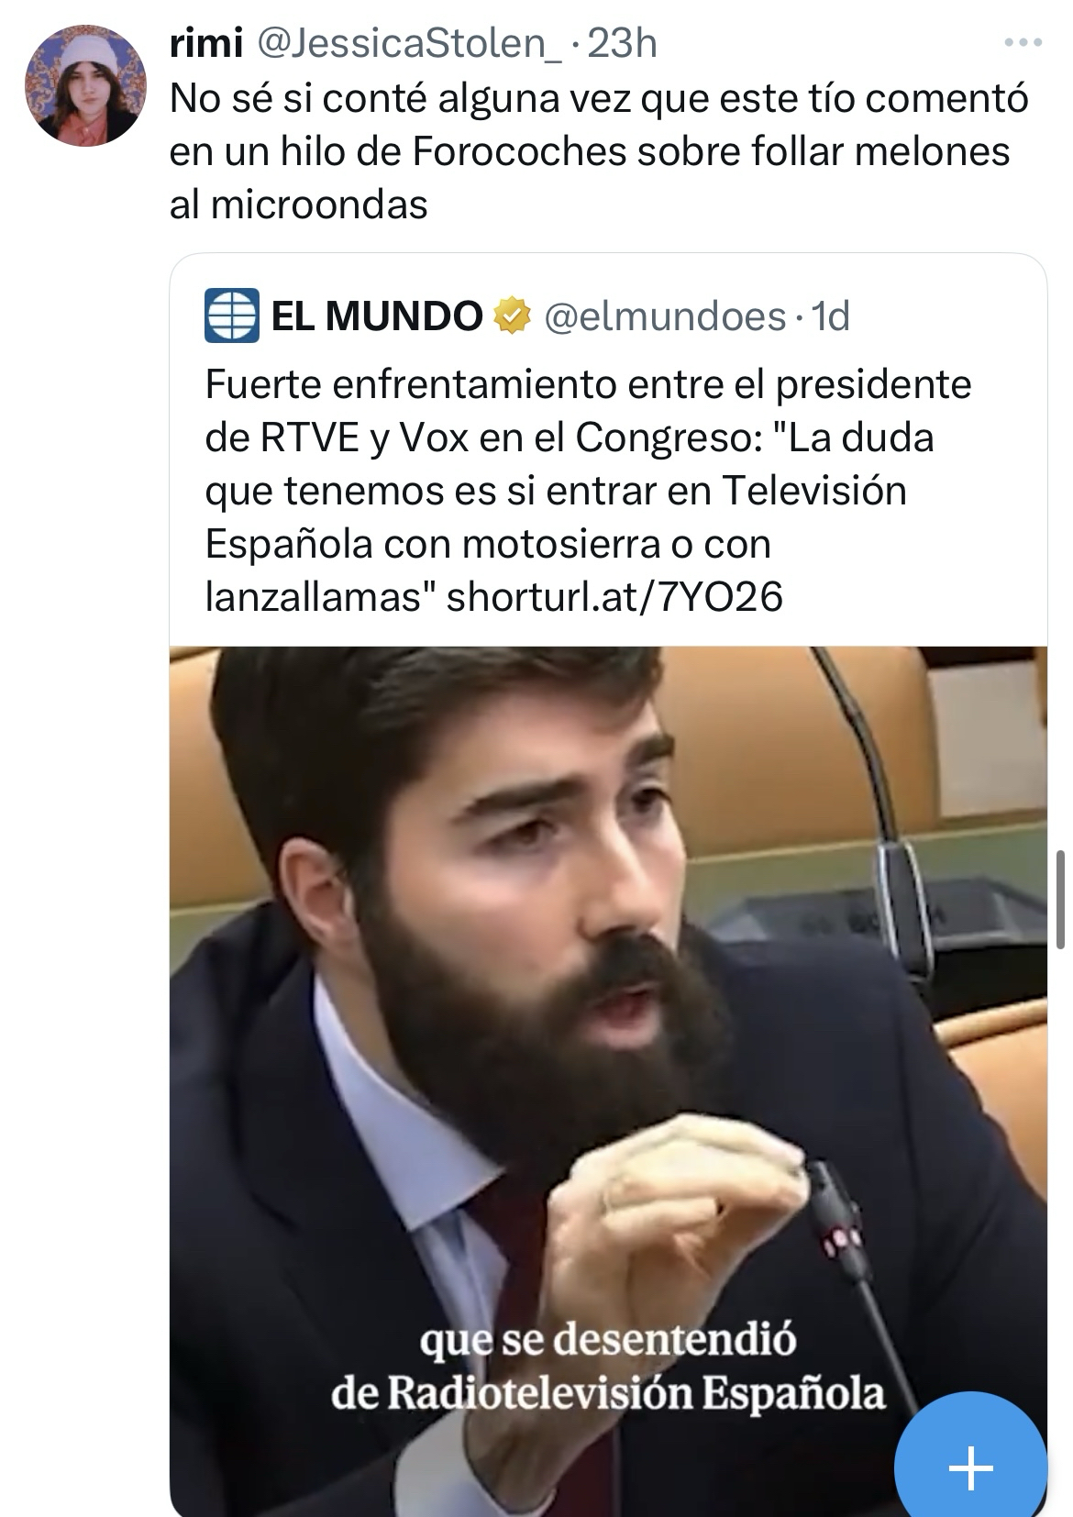Click the EL MUNDO globe logo
This screenshot has width=1073, height=1517.
[x=231, y=316]
